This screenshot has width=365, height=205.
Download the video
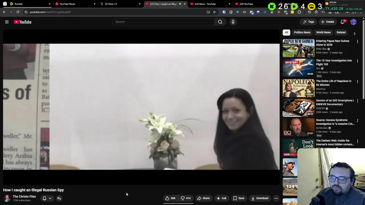point(259,198)
